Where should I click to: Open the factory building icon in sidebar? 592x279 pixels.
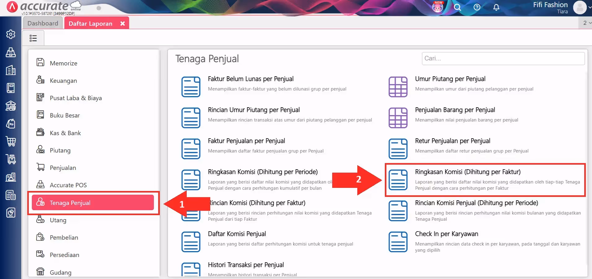point(11,177)
